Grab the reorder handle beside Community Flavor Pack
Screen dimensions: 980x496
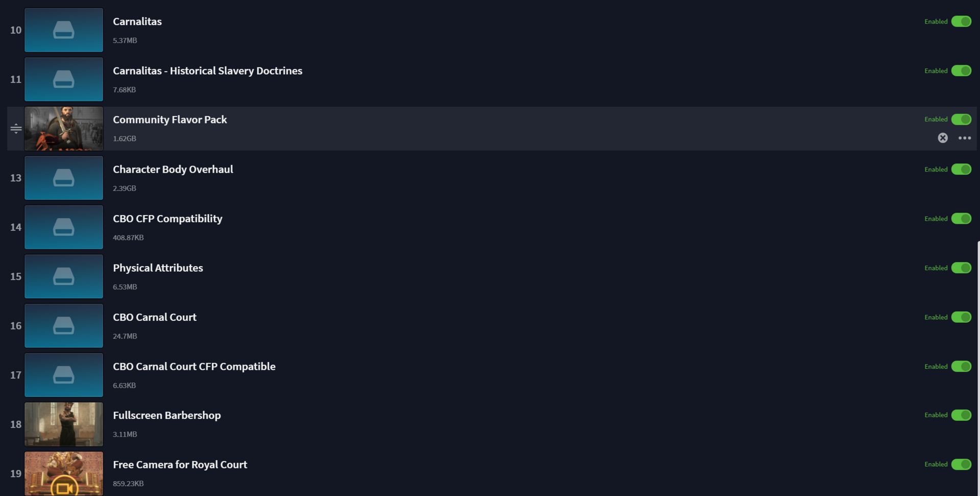16,129
